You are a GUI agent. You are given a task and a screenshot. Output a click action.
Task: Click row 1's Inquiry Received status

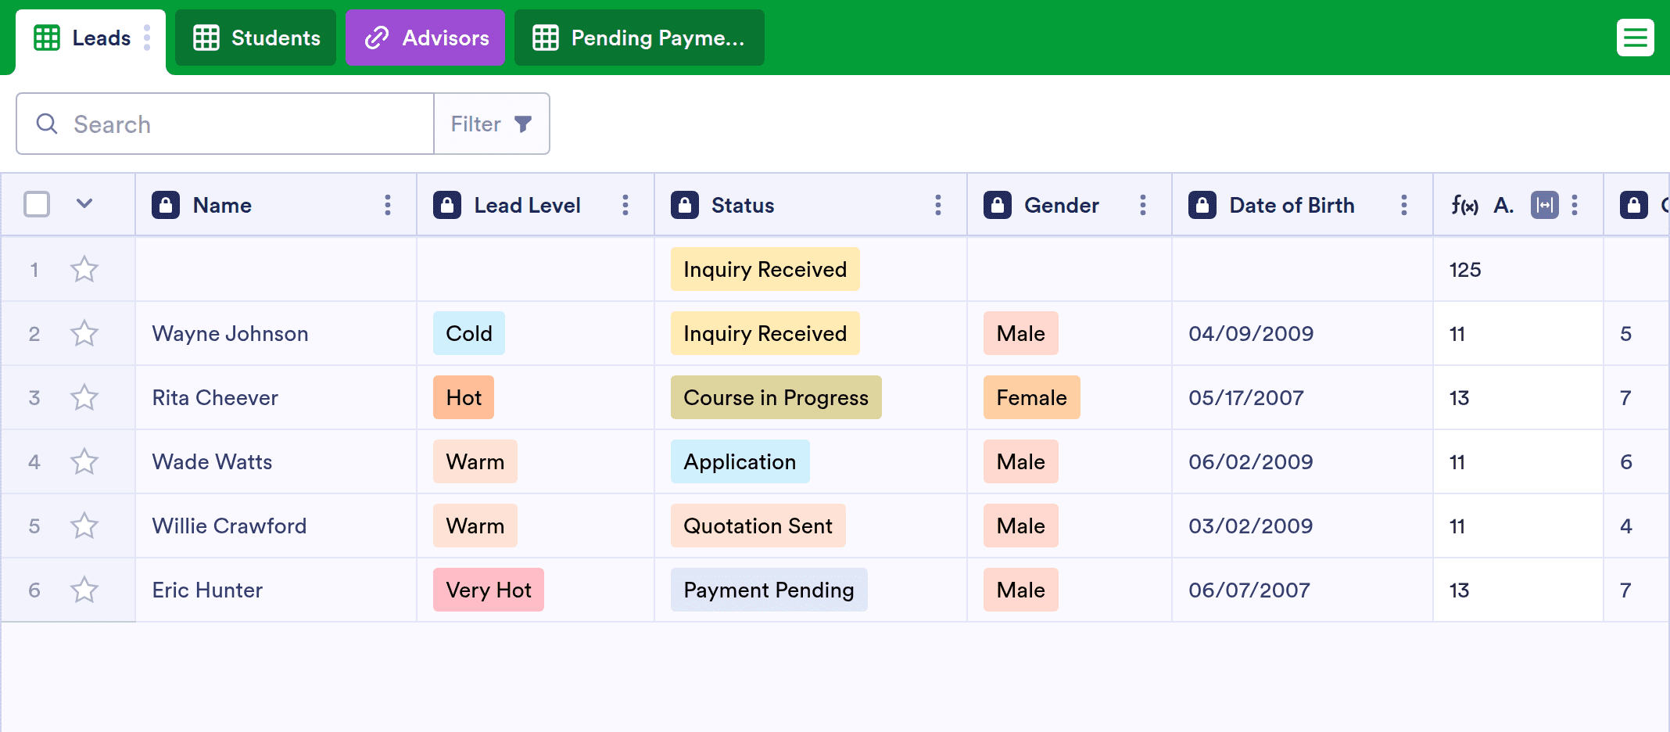[765, 269]
